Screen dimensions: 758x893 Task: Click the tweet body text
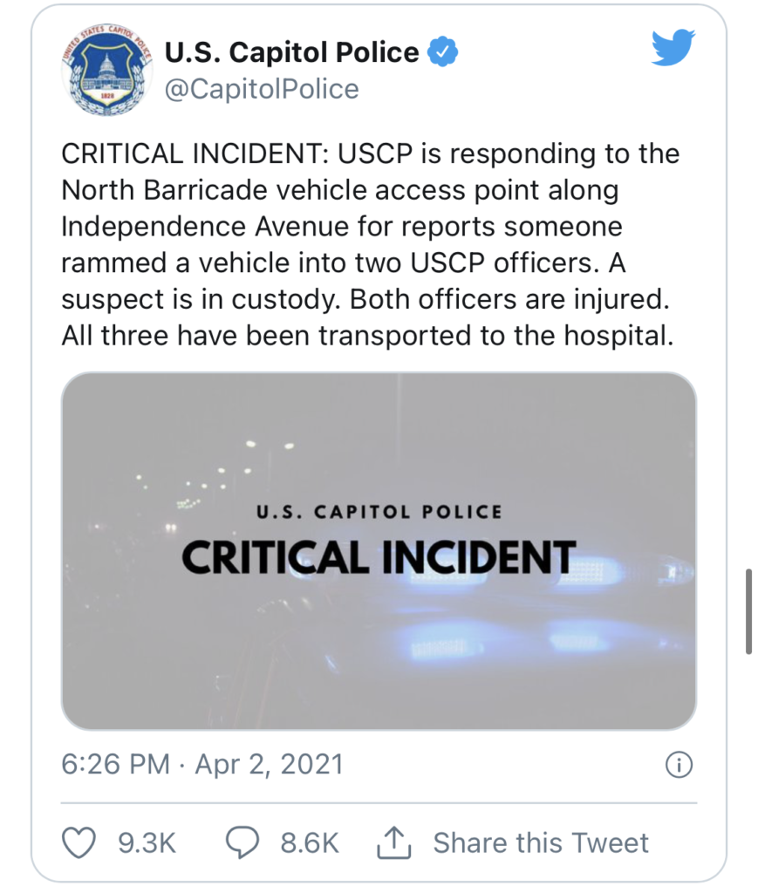370,244
